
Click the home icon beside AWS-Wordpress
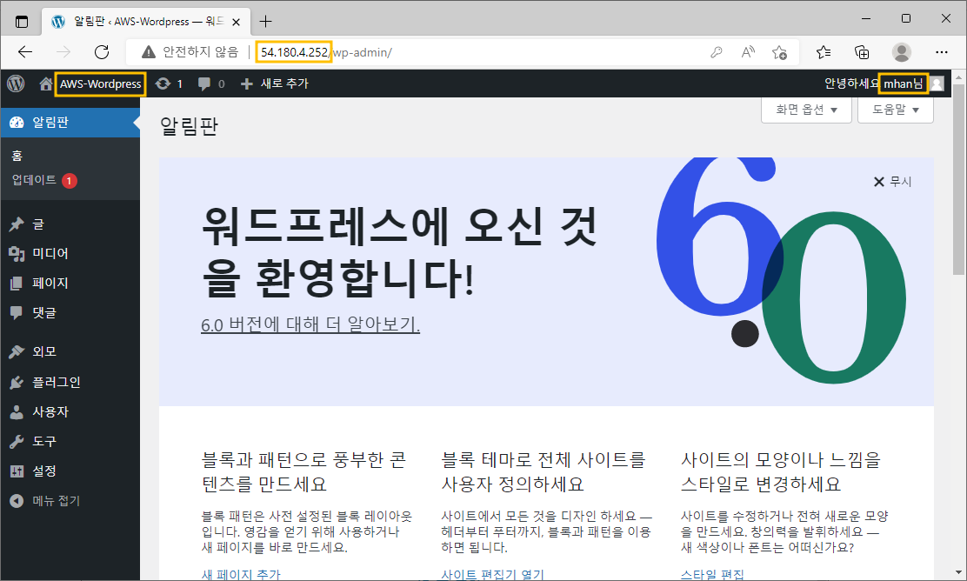point(45,83)
